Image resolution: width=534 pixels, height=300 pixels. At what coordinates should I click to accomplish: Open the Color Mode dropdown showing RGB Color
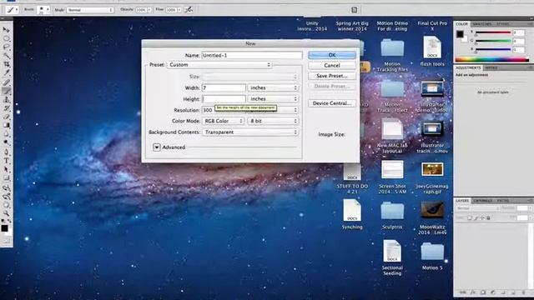pyautogui.click(x=224, y=121)
